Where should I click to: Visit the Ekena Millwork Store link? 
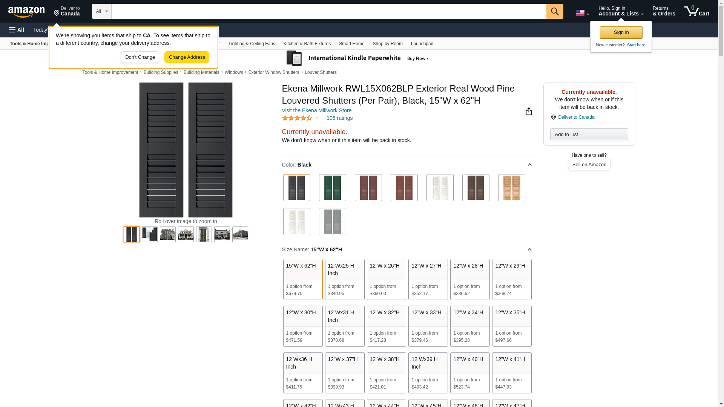pos(316,110)
